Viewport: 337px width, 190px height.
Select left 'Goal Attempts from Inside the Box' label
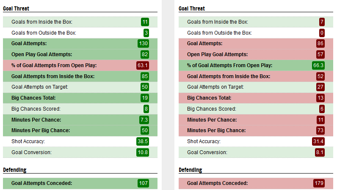(53, 76)
